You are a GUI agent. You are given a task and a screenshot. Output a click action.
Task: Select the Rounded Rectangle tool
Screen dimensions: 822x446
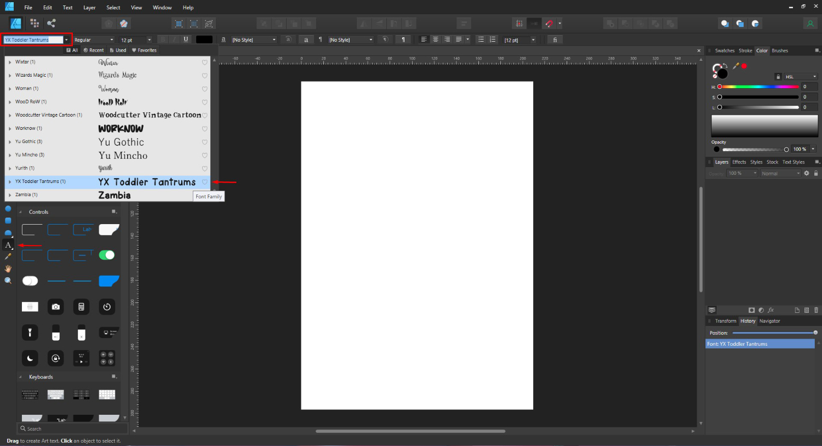tap(8, 221)
